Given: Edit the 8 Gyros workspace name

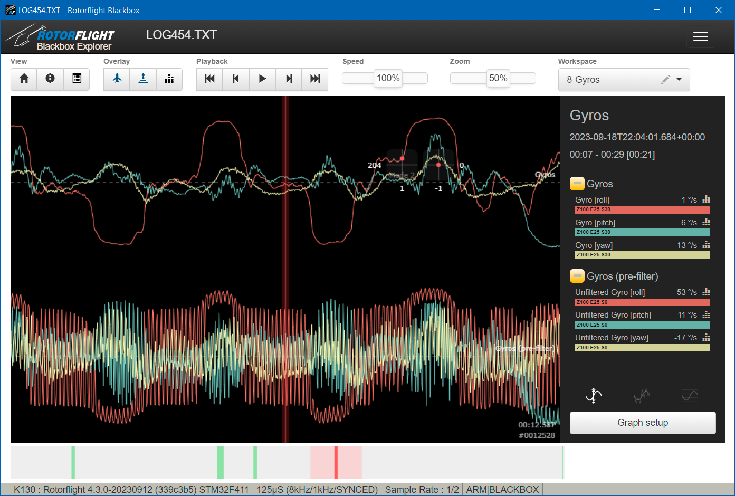Looking at the screenshot, I should click(x=665, y=80).
